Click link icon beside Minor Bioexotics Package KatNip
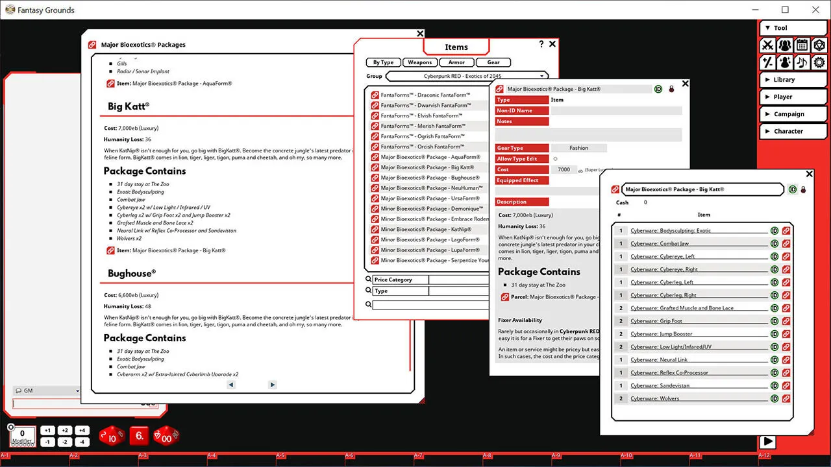Image resolution: width=831 pixels, height=467 pixels. pyautogui.click(x=375, y=230)
